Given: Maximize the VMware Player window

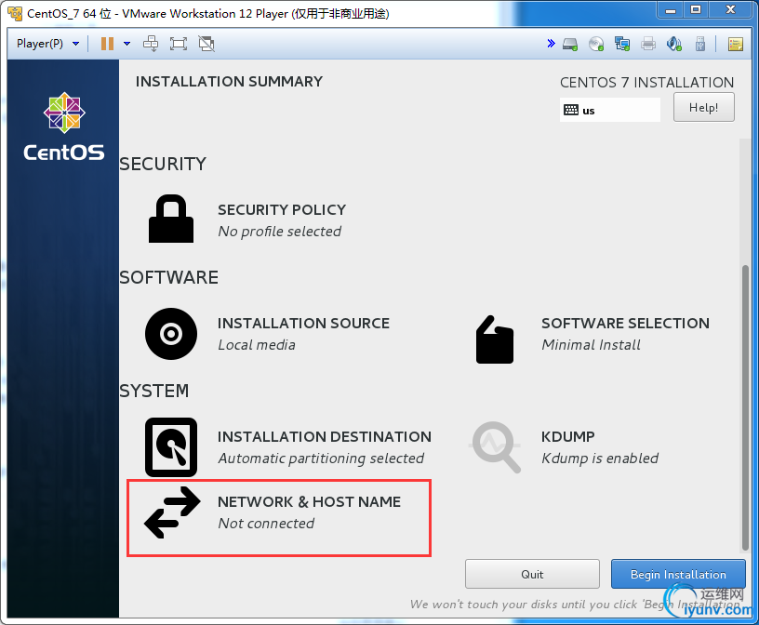Looking at the screenshot, I should tap(696, 10).
